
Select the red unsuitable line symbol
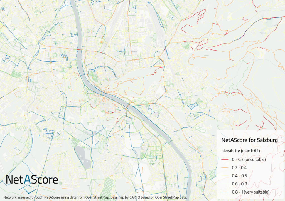224,160
